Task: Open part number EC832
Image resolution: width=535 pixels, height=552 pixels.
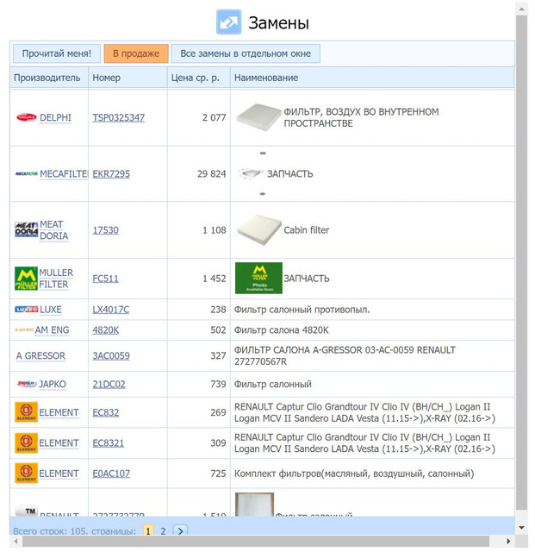Action: tap(105, 412)
